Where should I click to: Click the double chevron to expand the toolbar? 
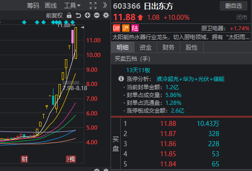[105, 6]
